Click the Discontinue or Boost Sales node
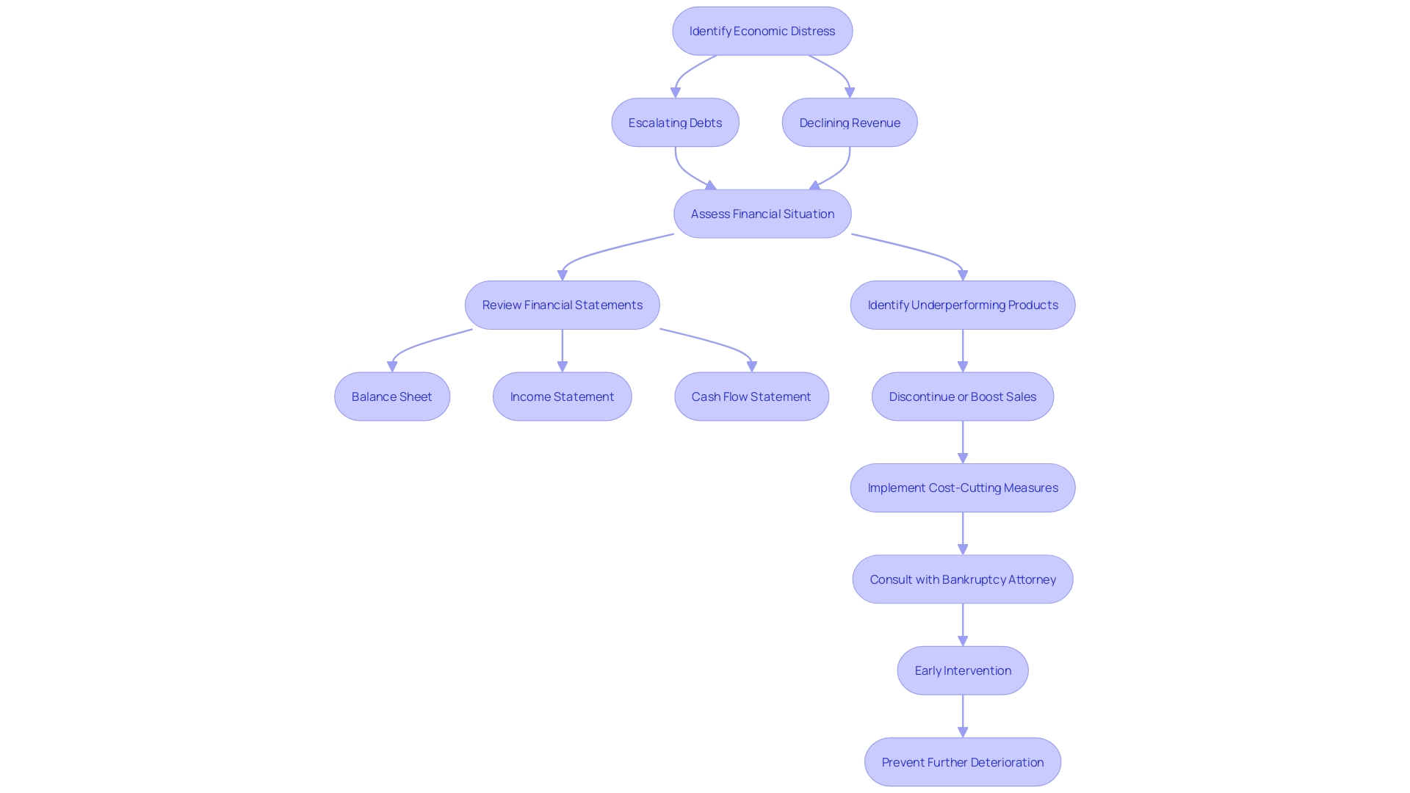Viewport: 1410px width, 793px height. click(x=963, y=396)
